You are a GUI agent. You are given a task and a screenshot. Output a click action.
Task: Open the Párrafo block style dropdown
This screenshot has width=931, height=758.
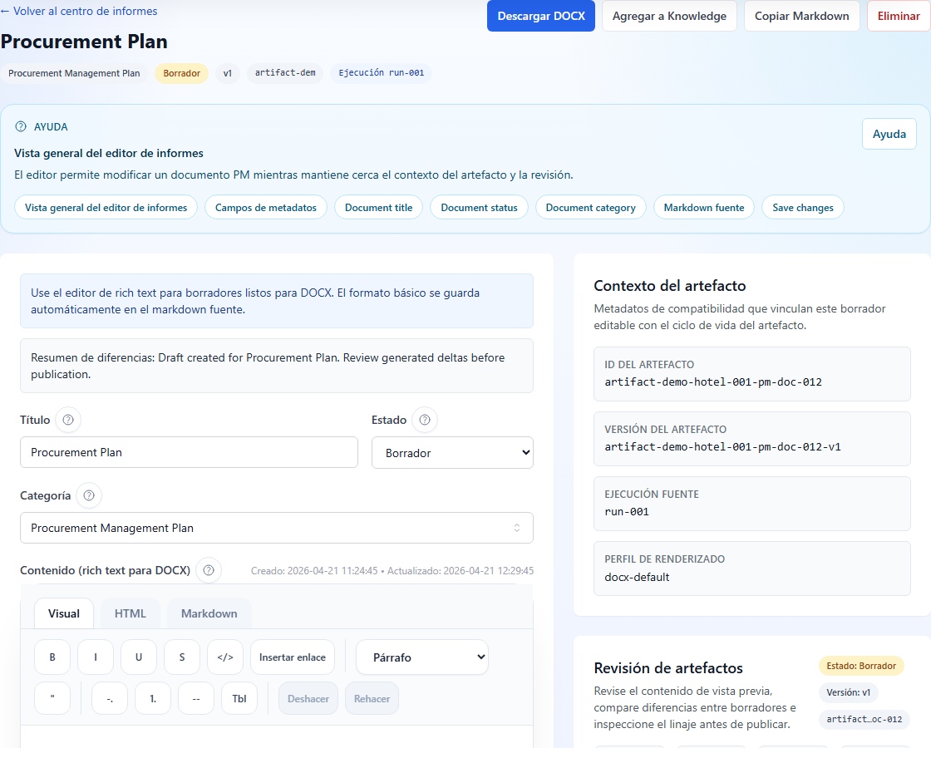[422, 657]
